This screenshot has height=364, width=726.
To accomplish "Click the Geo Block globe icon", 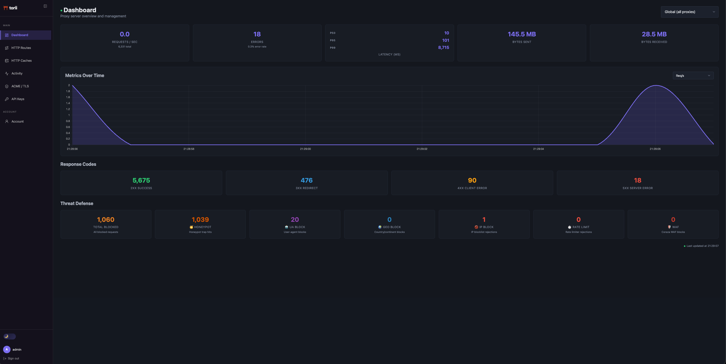I will (x=380, y=227).
